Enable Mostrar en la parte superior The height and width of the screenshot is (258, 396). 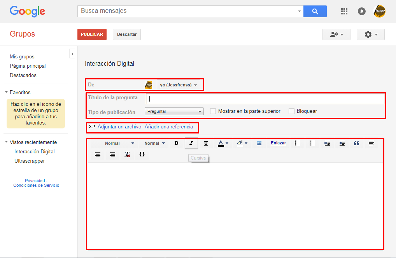[213, 111]
